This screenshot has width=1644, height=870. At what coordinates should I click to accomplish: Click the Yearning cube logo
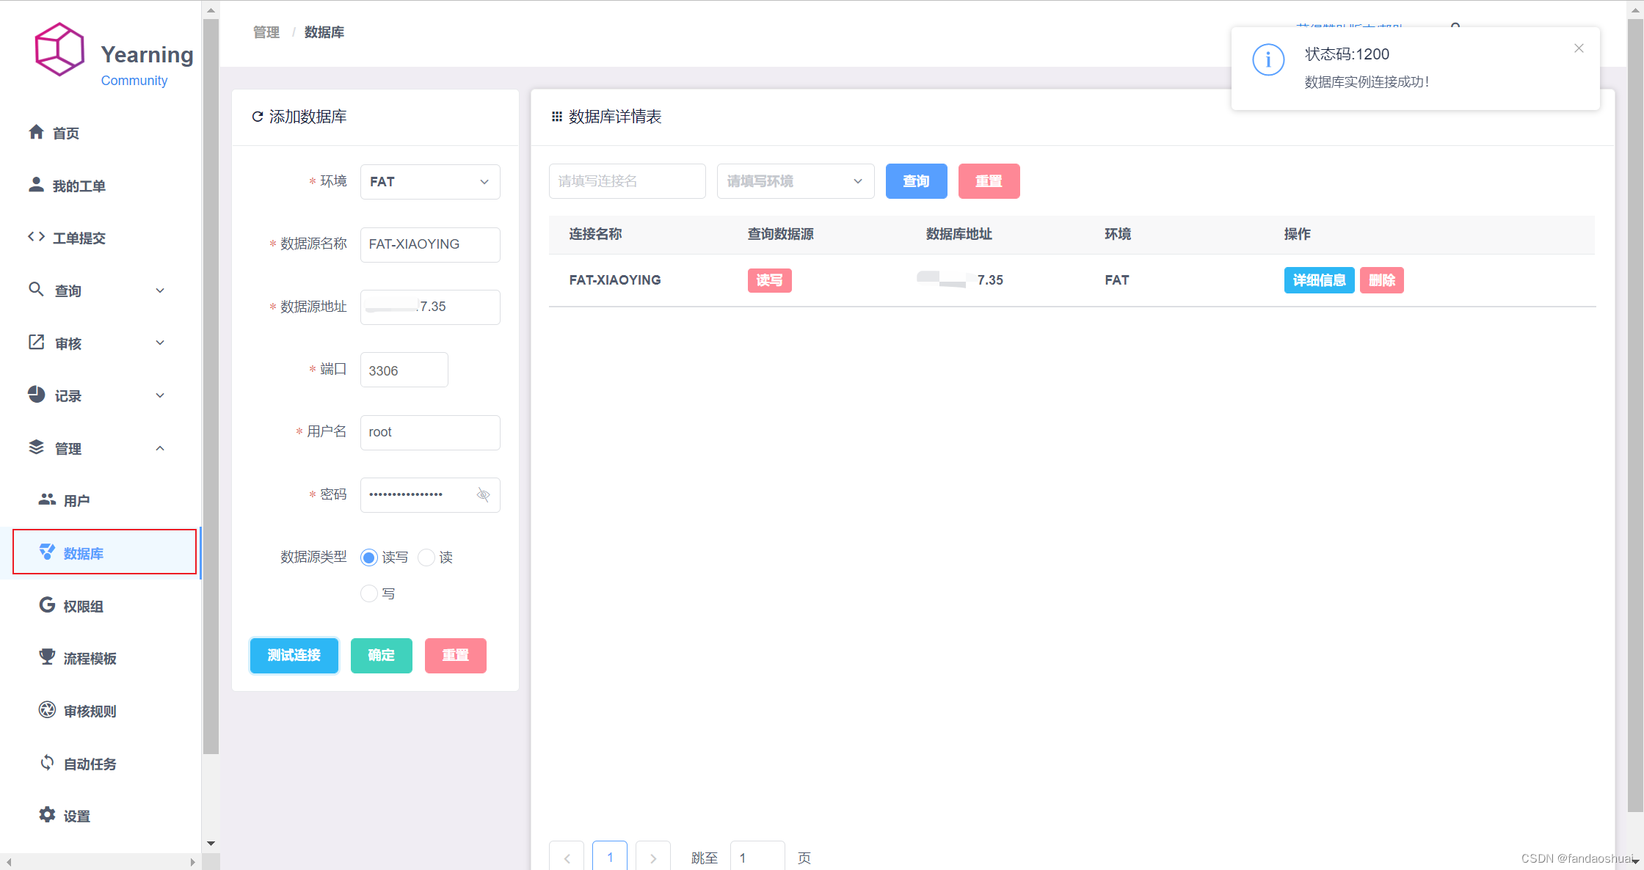click(x=59, y=50)
